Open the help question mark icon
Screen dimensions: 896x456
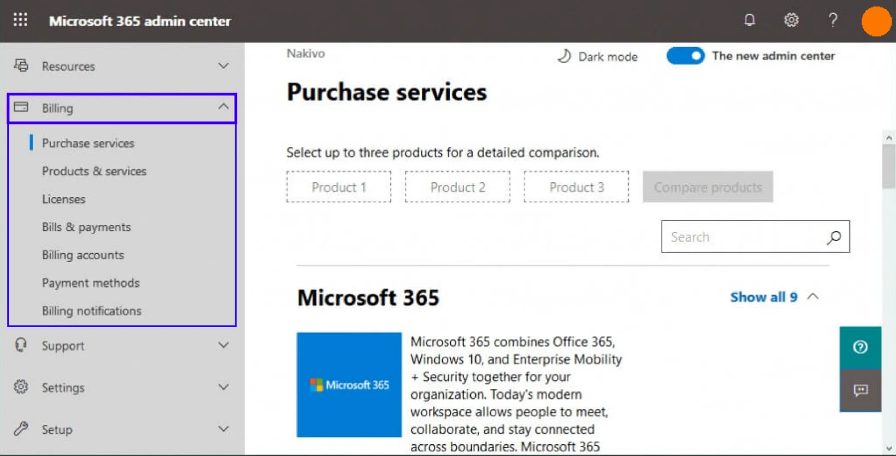point(833,20)
